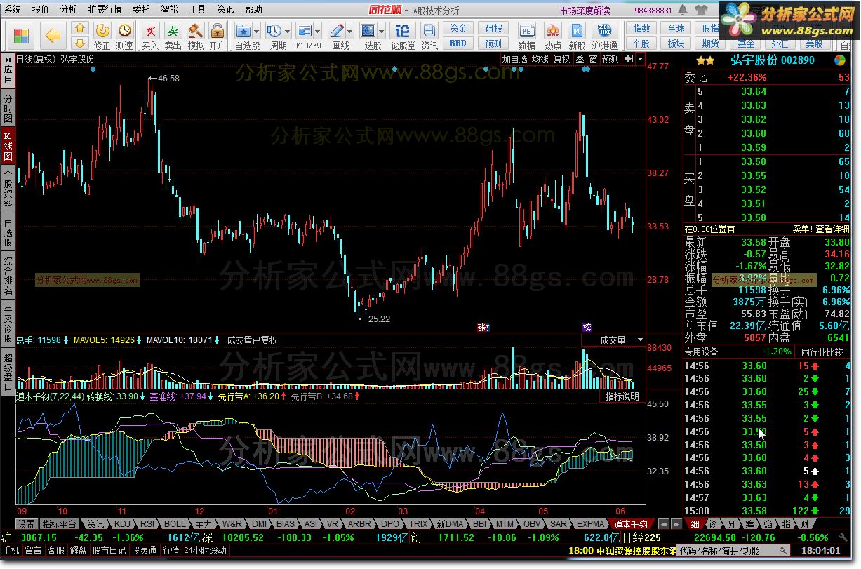Toggle 均线 moving averages on chart
The width and height of the screenshot is (861, 569).
click(540, 60)
